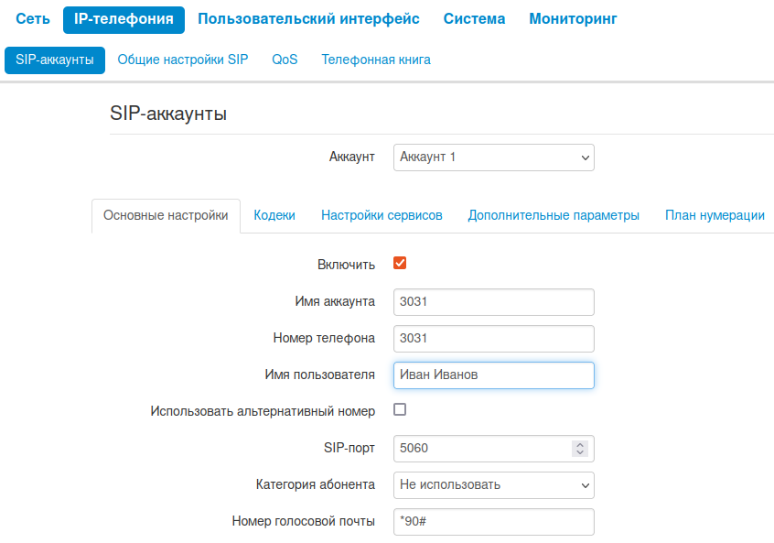The width and height of the screenshot is (774, 543).
Task: Select the IP-телефония menu section
Action: [124, 19]
